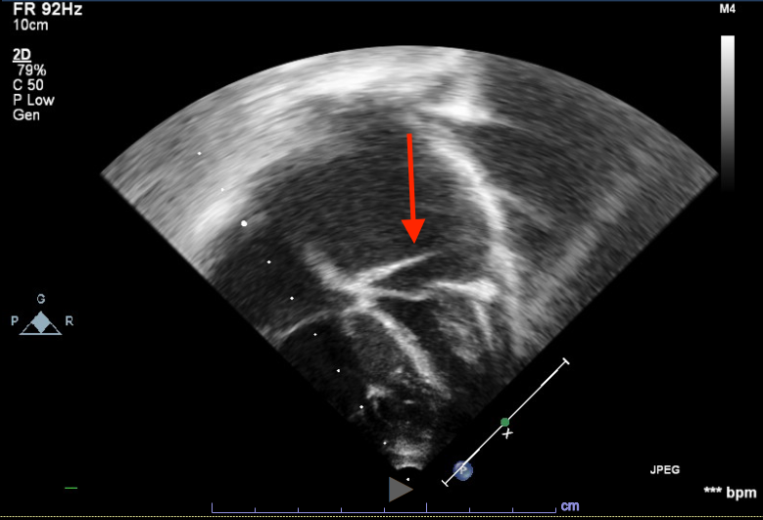The height and width of the screenshot is (520, 763).
Task: Click the M4 map label
Action: [727, 9]
